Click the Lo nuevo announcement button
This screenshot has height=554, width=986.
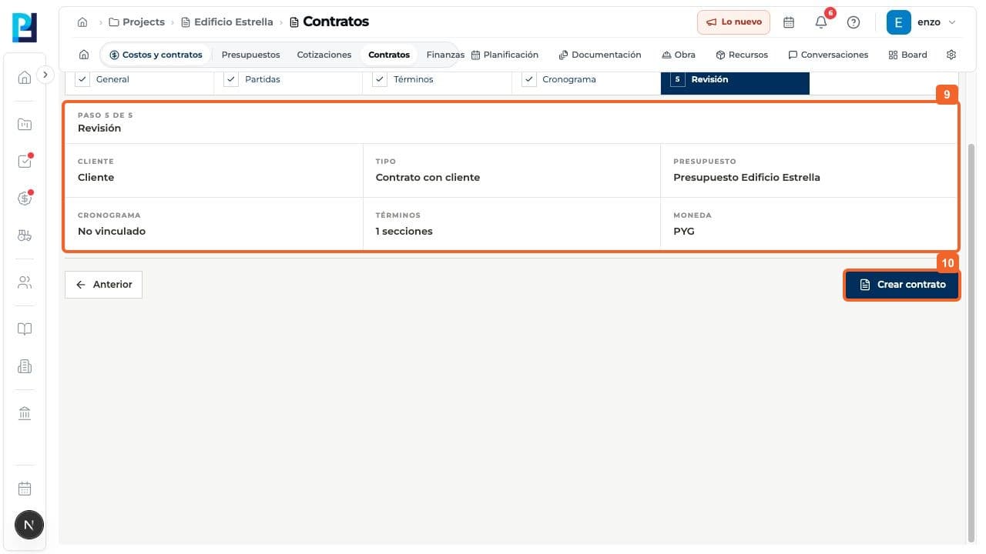(734, 22)
